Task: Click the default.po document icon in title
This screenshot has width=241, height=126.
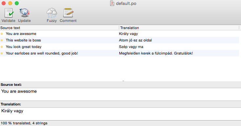Action: (x=112, y=3)
